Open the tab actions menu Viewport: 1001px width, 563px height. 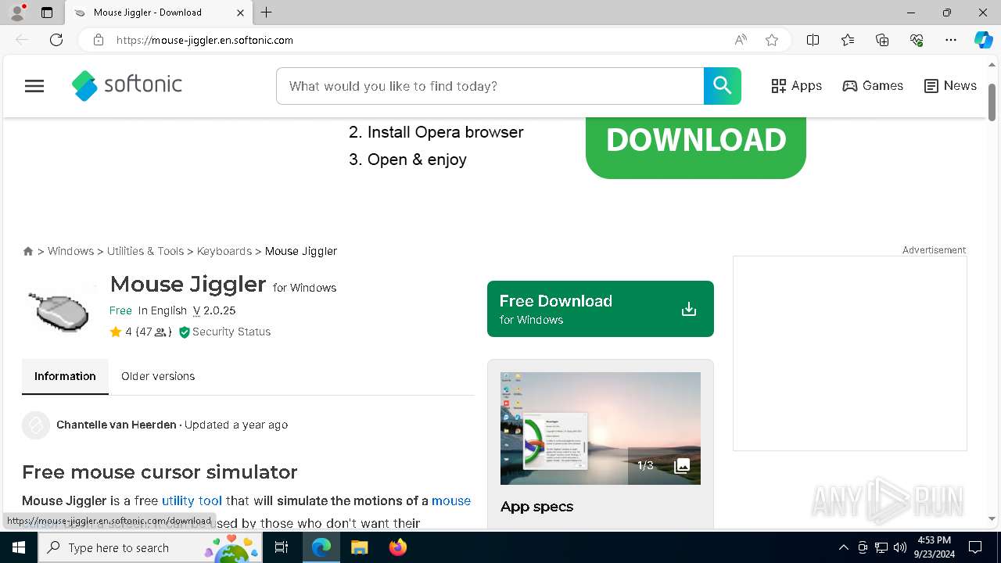point(47,13)
